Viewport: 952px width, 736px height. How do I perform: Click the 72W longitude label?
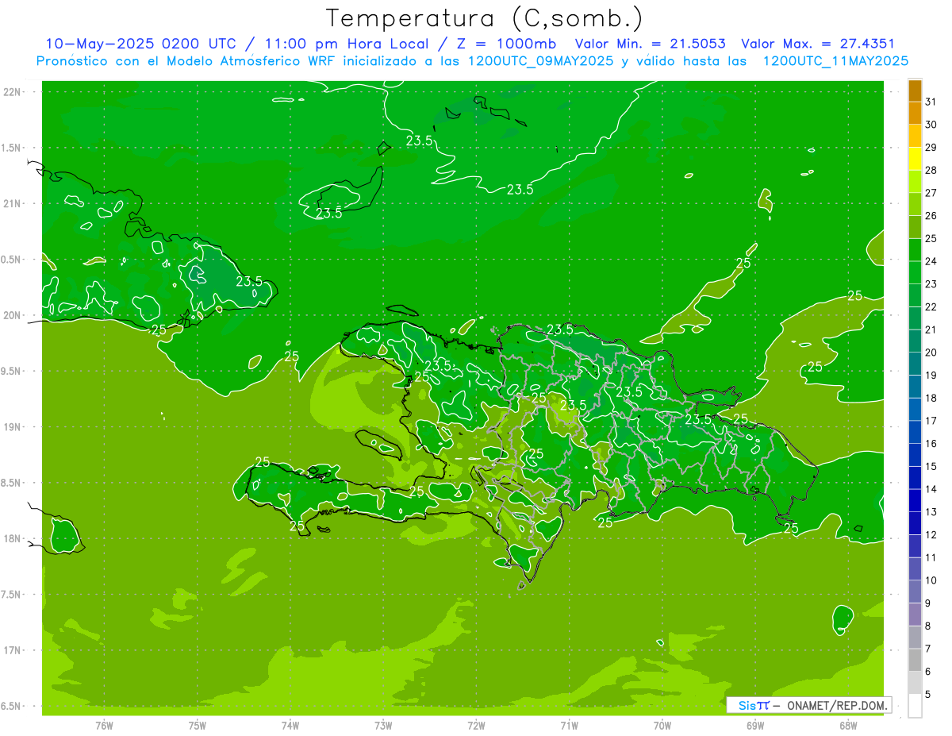[476, 726]
